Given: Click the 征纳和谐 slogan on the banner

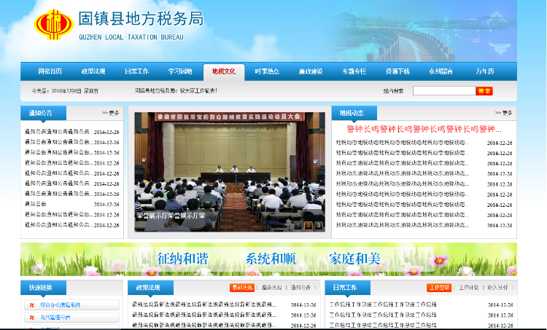Looking at the screenshot, I should click(182, 259).
